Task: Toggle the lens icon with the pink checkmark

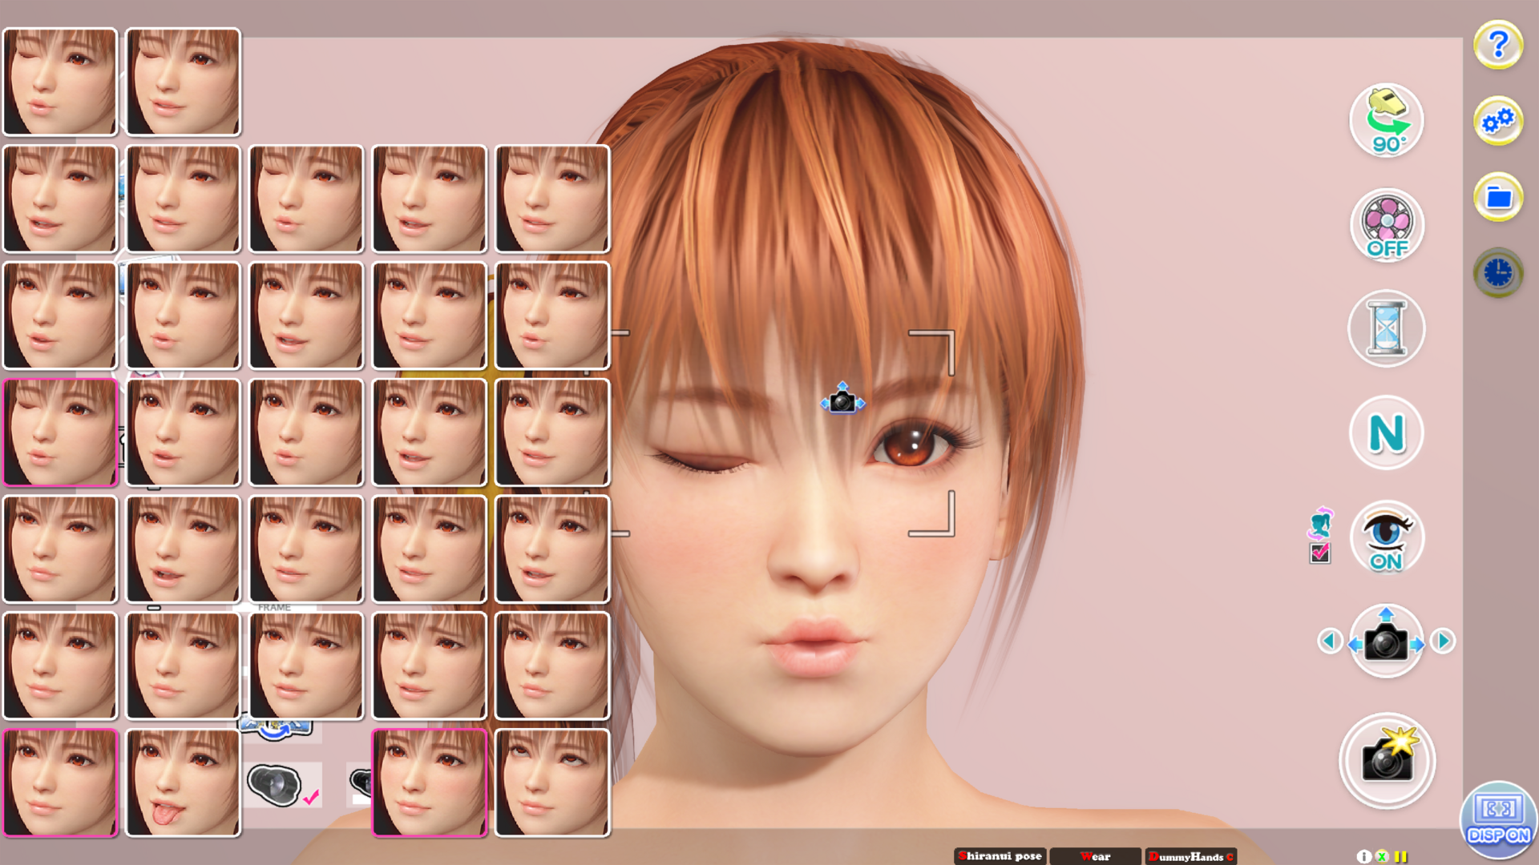Action: 282,785
